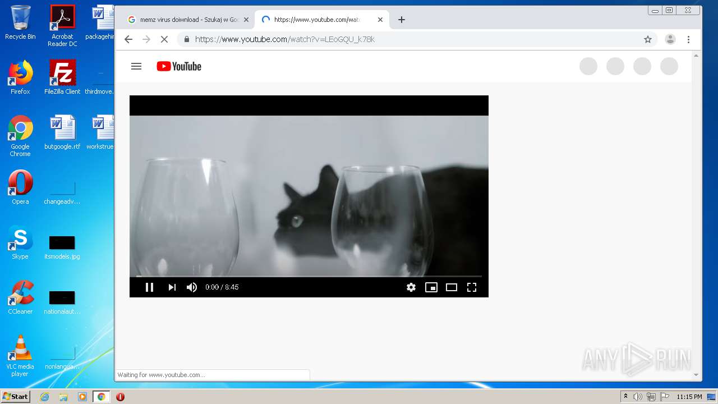Open system volume tray icon
The width and height of the screenshot is (718, 404).
pos(638,397)
